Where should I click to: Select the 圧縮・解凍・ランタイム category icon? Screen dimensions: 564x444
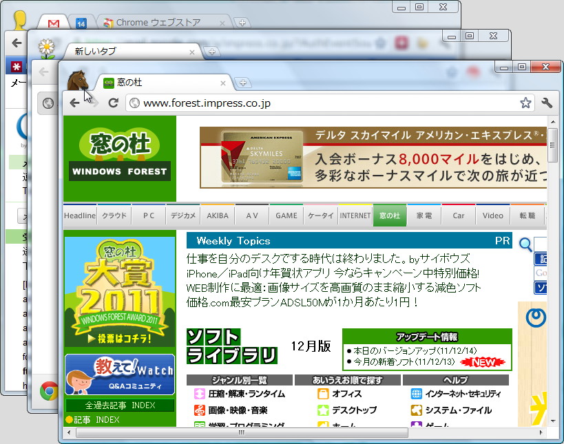coord(199,394)
